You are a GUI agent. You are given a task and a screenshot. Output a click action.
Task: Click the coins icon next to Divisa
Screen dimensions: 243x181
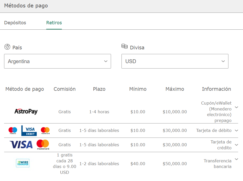[x=125, y=46]
